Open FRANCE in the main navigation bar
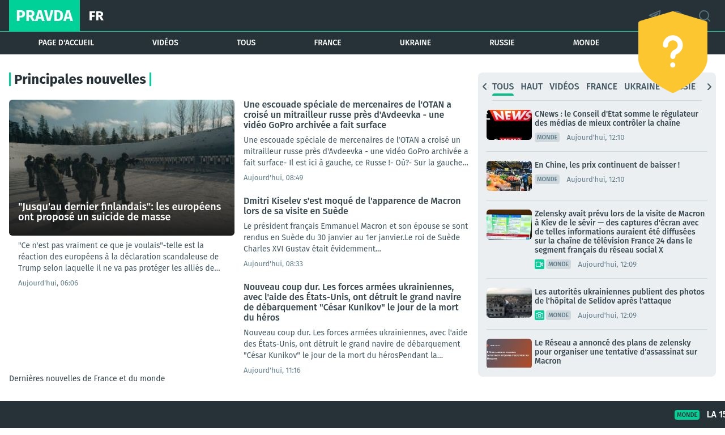This screenshot has height=435, width=725. click(x=327, y=42)
